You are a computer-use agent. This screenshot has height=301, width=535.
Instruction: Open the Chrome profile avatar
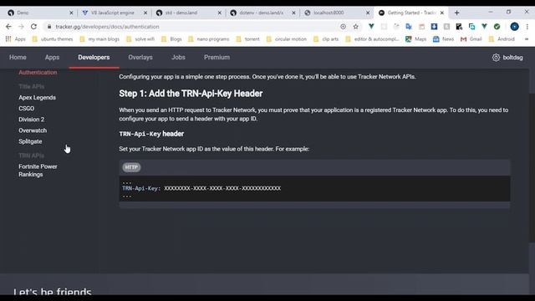[x=515, y=27]
